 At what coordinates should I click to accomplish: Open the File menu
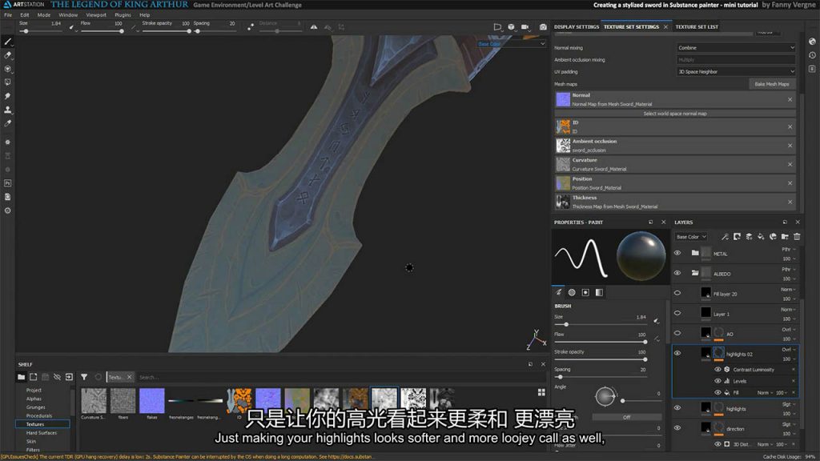[x=8, y=15]
